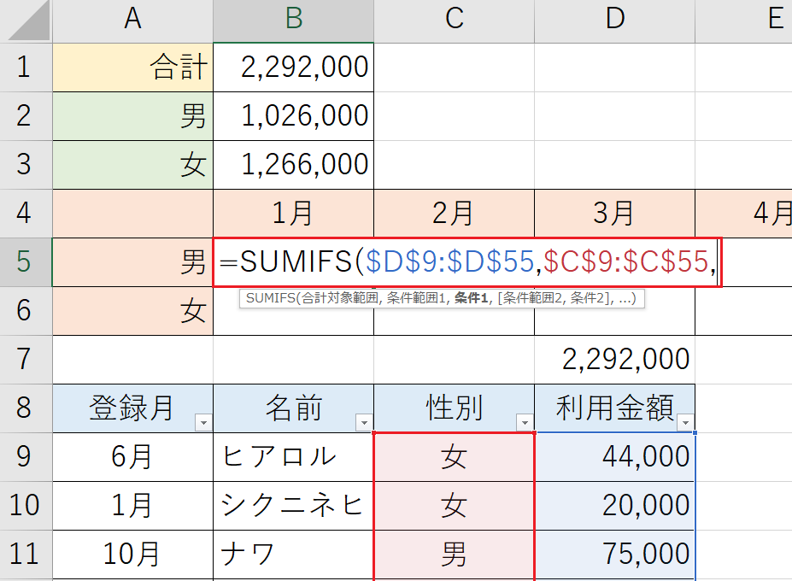Open the 登録月 filter dropdown
792x581 pixels.
point(203,422)
